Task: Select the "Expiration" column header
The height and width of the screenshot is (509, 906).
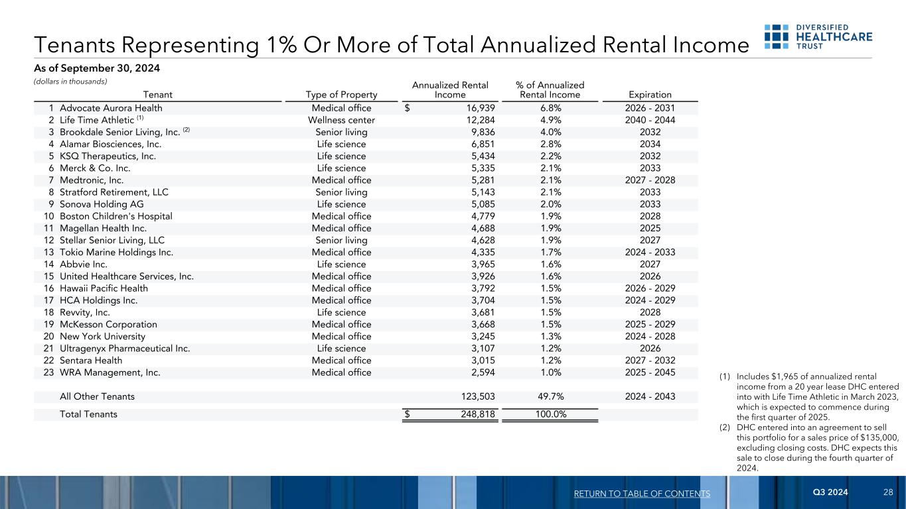Action: pos(649,95)
